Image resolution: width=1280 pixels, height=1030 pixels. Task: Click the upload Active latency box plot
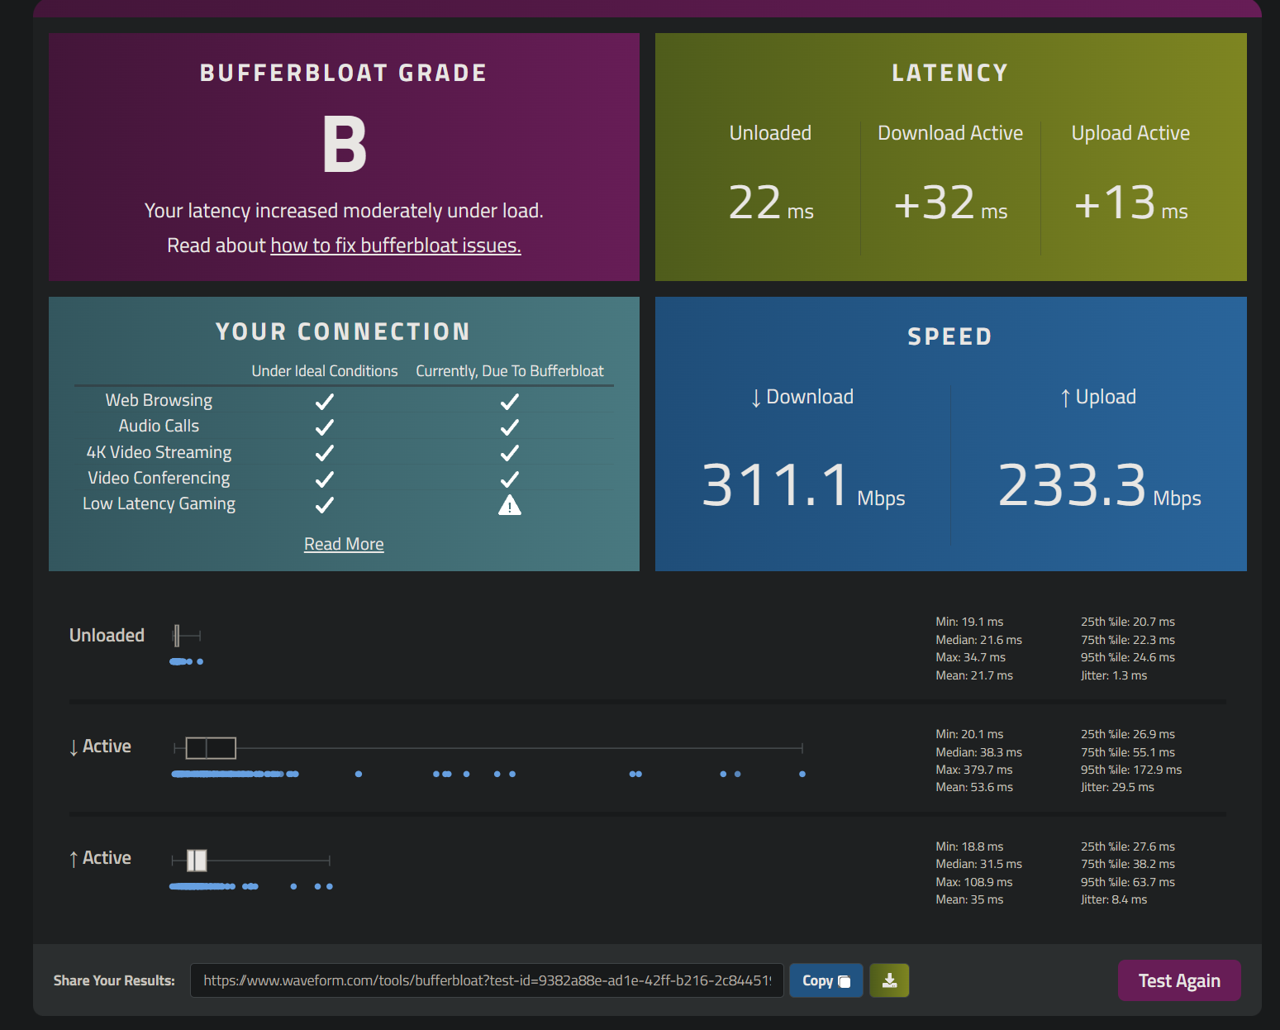pos(250,861)
